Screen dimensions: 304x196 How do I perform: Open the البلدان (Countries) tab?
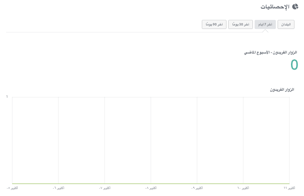(x=286, y=25)
